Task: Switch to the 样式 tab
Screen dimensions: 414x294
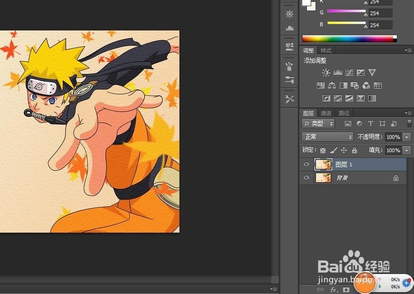Action: coord(326,50)
